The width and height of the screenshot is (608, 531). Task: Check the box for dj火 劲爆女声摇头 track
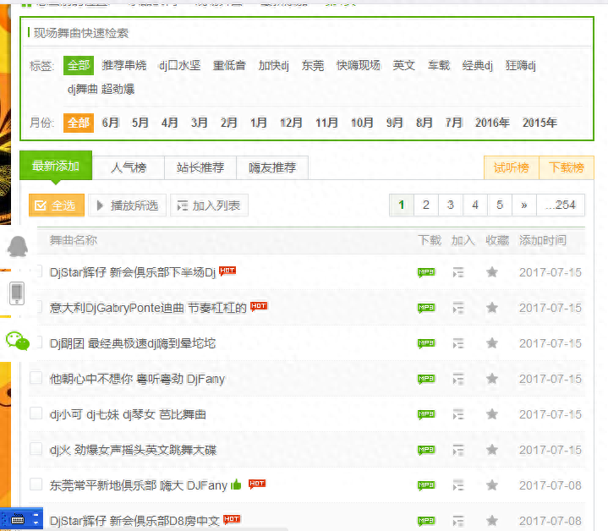coord(36,448)
